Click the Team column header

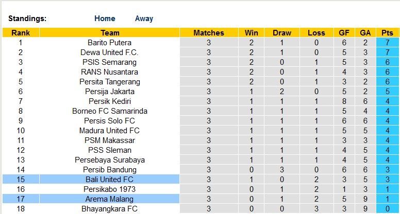110,32
